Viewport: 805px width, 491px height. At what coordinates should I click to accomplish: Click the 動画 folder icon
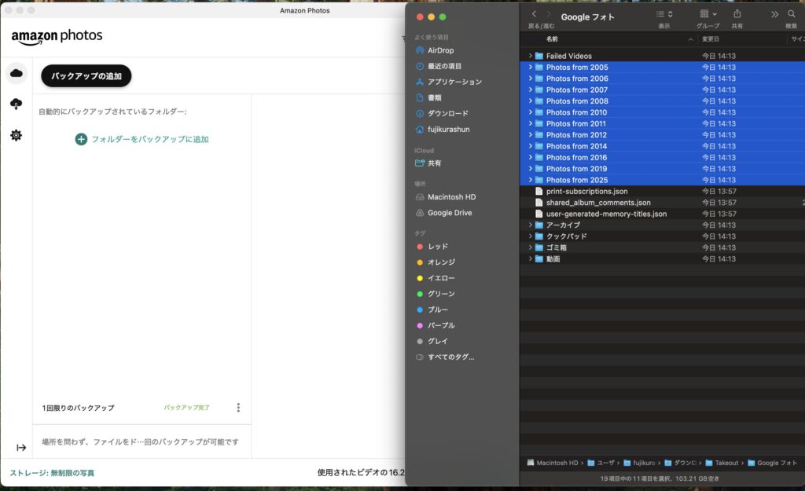click(x=539, y=259)
